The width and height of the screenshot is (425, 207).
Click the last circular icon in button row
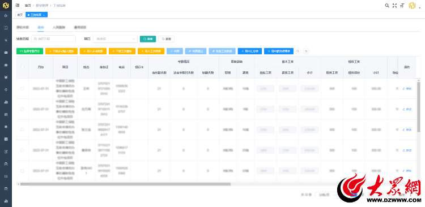coord(306,51)
